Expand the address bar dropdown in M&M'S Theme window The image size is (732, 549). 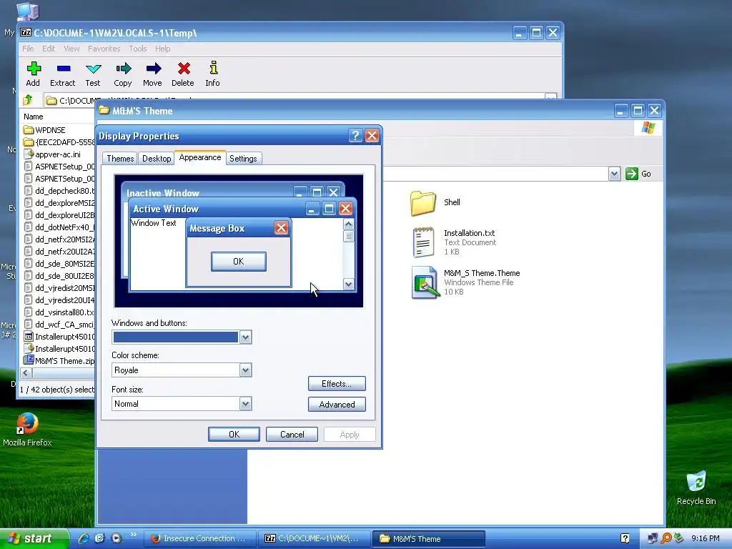(x=614, y=174)
